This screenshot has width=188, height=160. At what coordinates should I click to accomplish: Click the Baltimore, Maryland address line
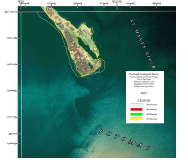(x=144, y=82)
